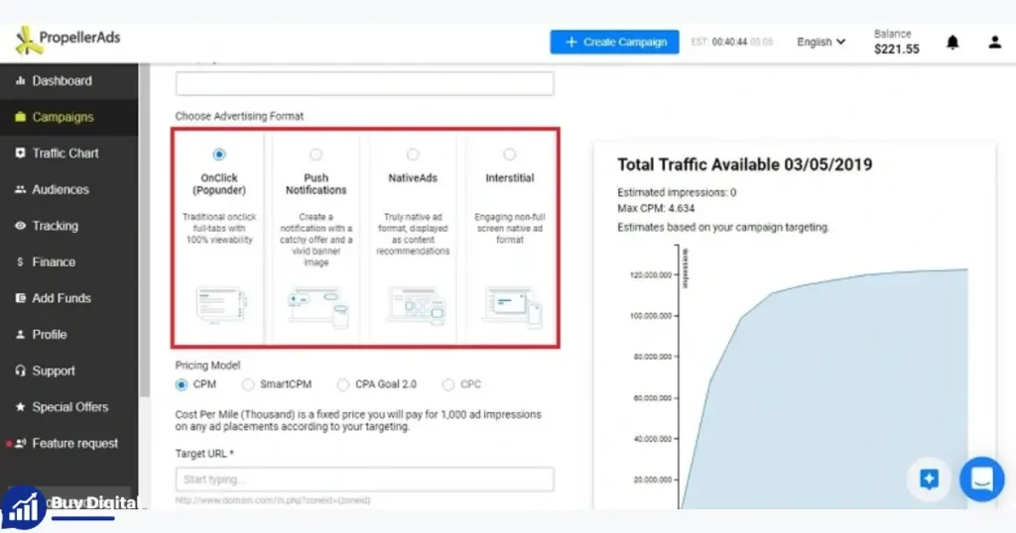The image size is (1016, 533).
Task: Click the PropellerAds logo
Action: (67, 41)
